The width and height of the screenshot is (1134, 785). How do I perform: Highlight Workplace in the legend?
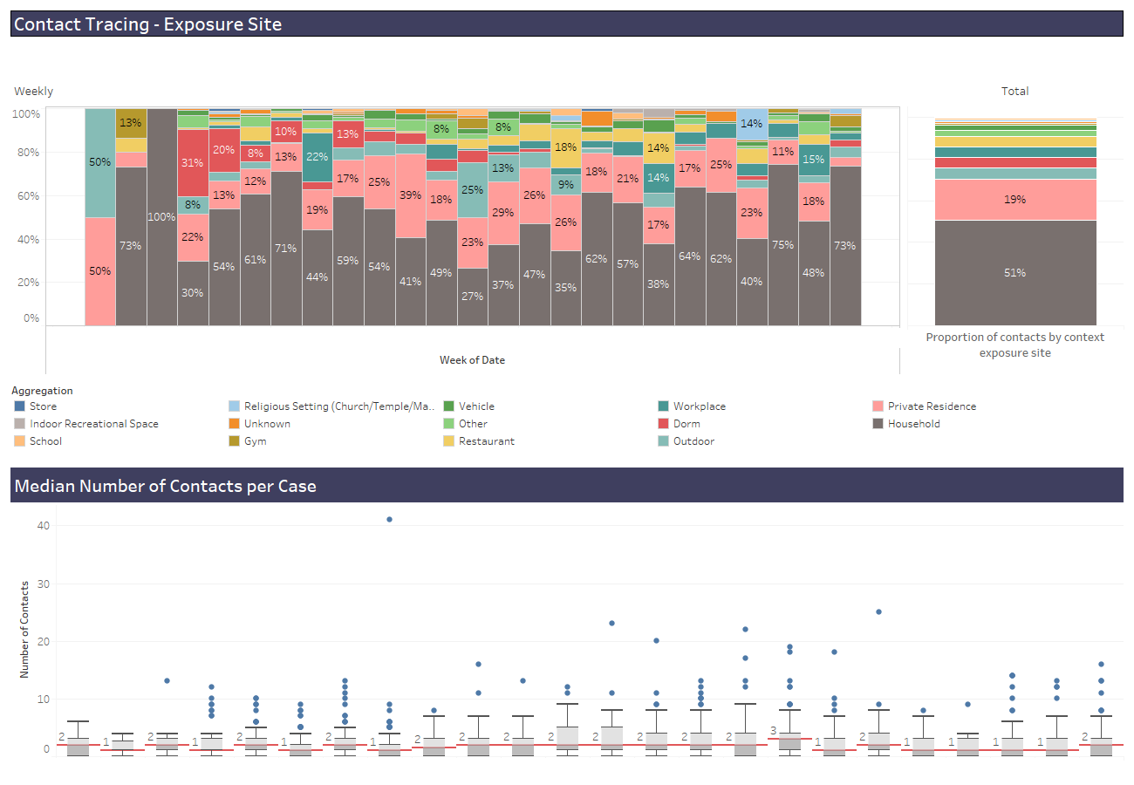pyautogui.click(x=699, y=406)
